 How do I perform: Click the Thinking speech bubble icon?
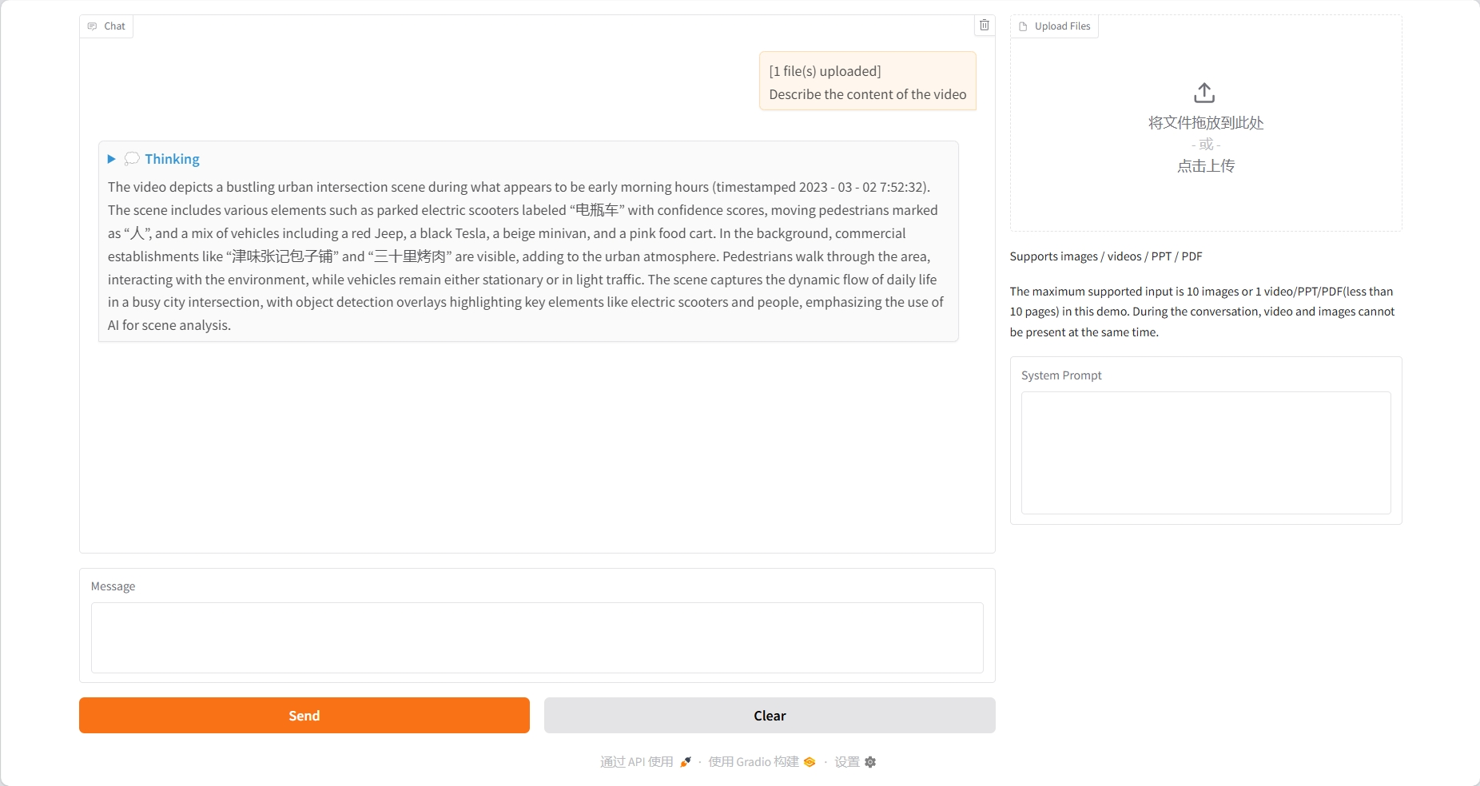tap(132, 159)
